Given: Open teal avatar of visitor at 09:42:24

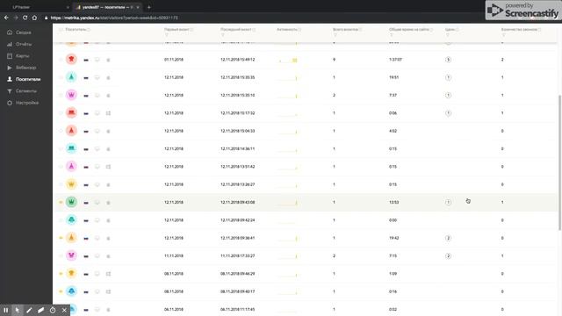Looking at the screenshot, I should [x=71, y=220].
